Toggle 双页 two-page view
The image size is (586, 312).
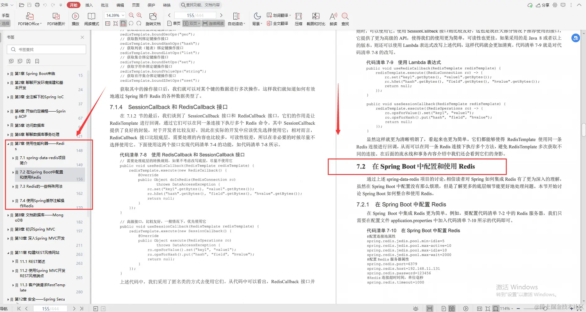click(x=190, y=23)
